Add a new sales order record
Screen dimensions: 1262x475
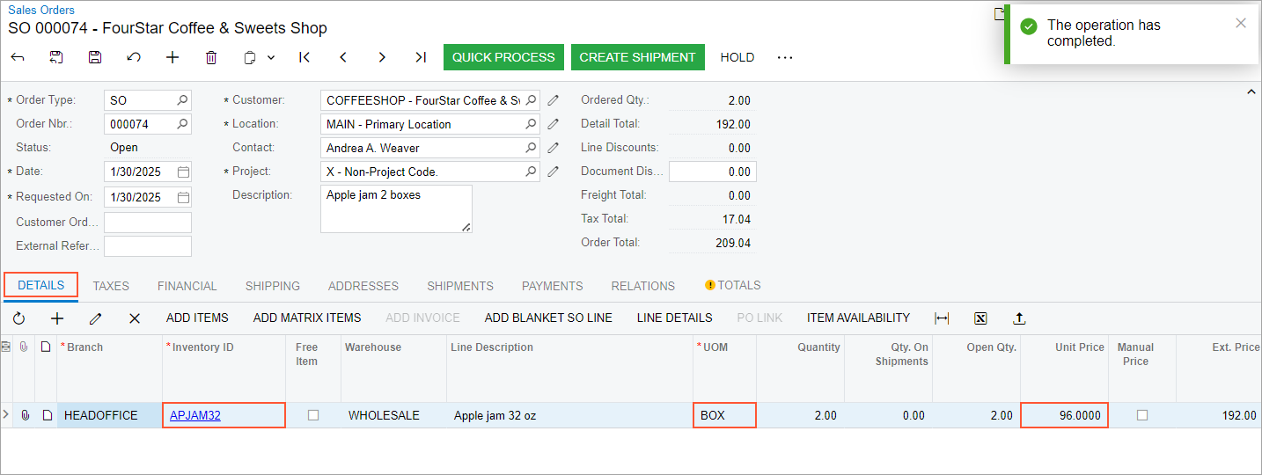coord(172,57)
